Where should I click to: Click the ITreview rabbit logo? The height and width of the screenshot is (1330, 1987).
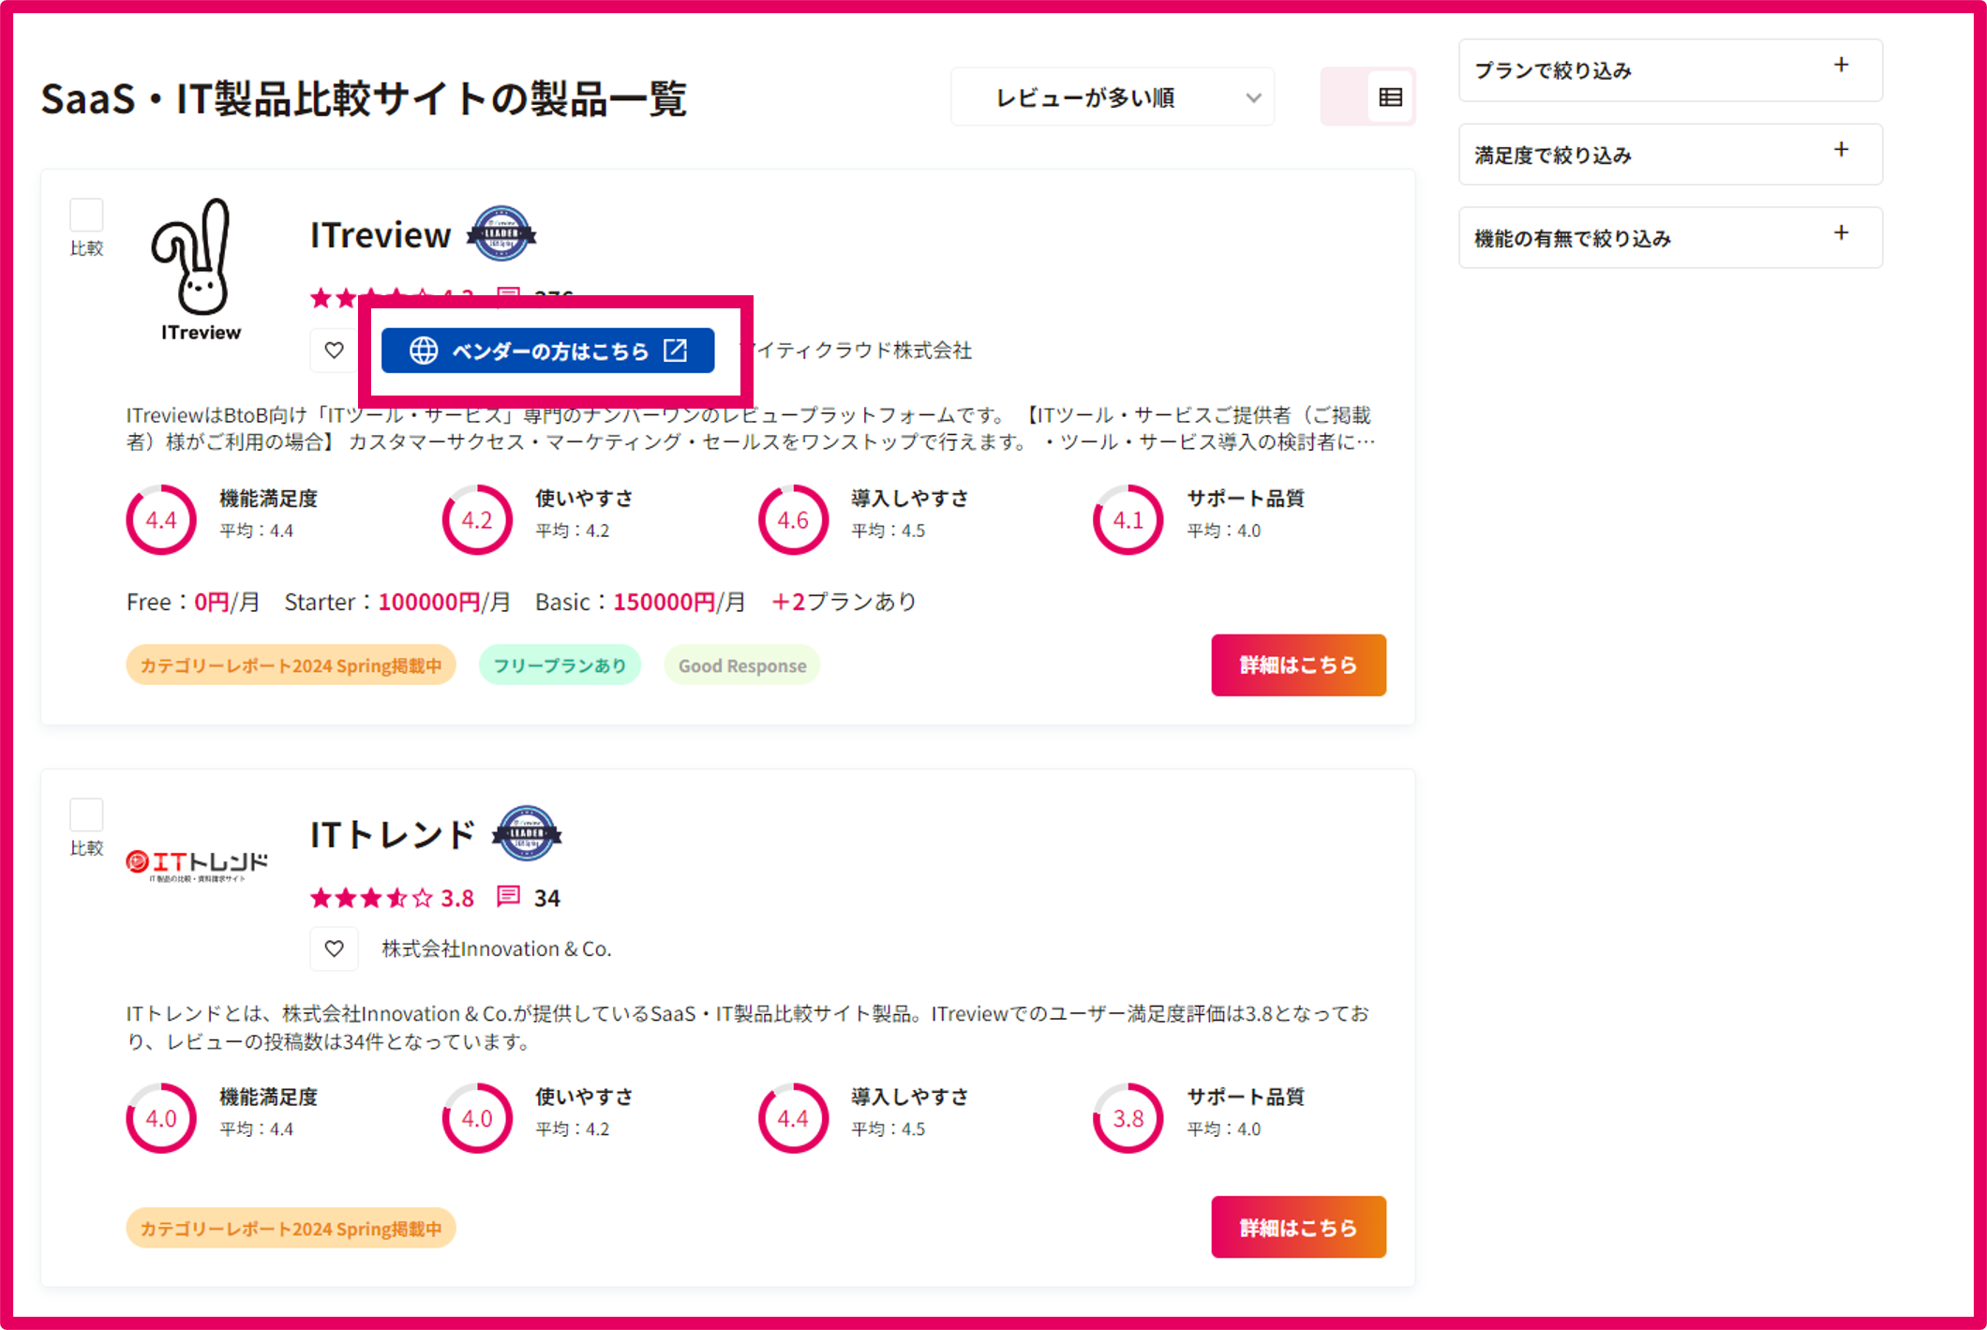198,262
